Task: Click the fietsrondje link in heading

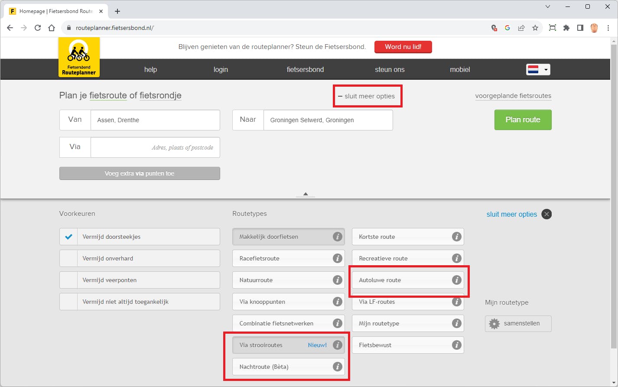Action: click(x=160, y=95)
